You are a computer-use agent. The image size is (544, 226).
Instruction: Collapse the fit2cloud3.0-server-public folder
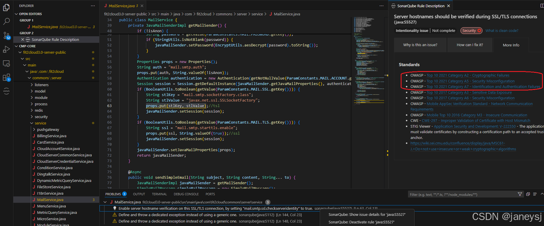click(x=20, y=52)
